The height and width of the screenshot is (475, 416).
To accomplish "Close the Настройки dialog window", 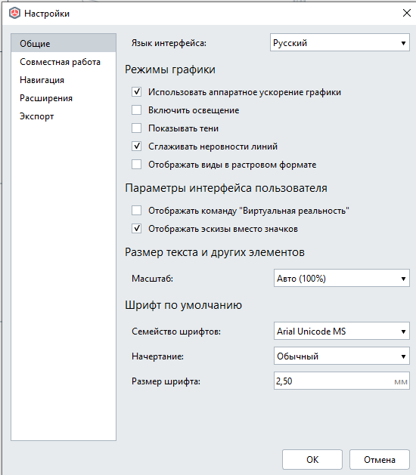I will point(407,13).
